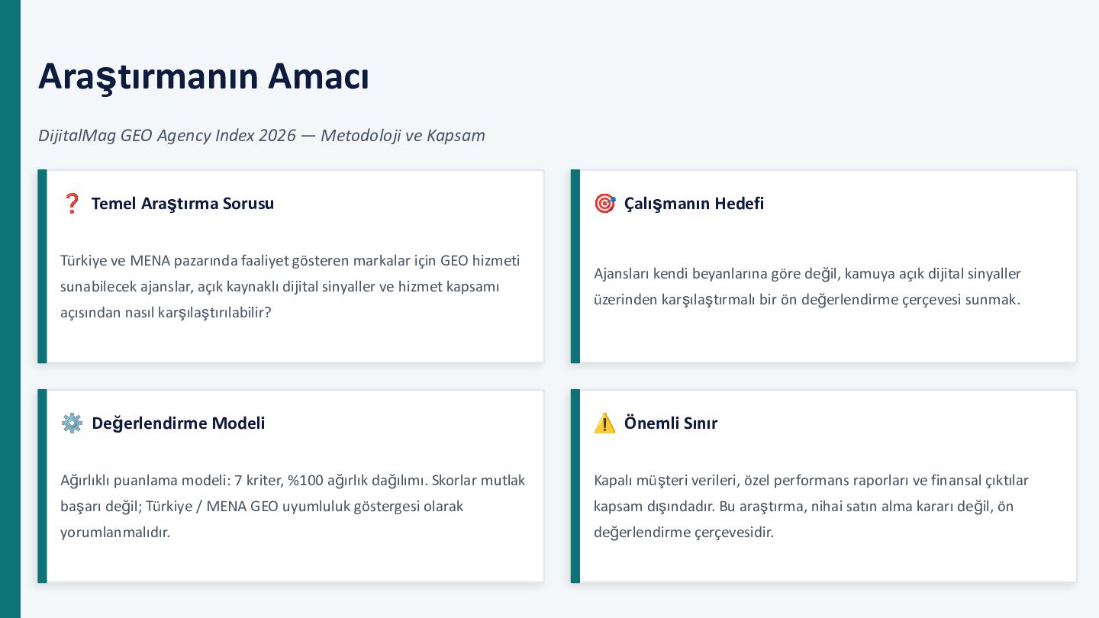Screen dimensions: 1099x618
Task: Click the Temel Araştırma Sorusu heading
Action: click(x=182, y=203)
